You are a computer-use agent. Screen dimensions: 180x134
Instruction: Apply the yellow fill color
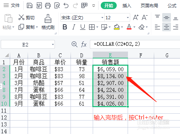(x=117, y=27)
